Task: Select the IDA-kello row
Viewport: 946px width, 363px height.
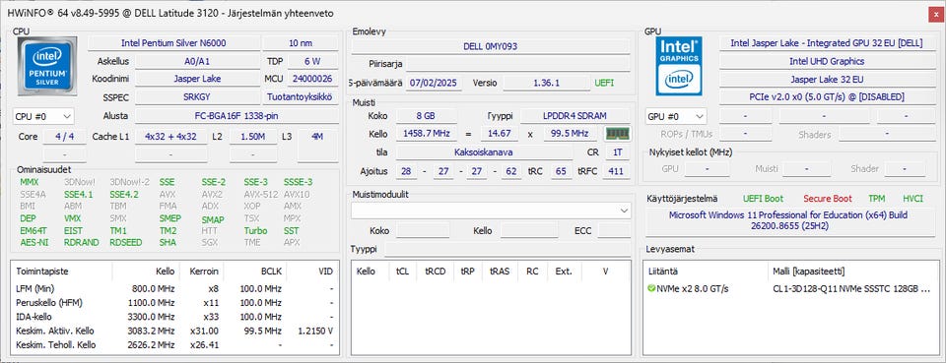Action: click(x=175, y=317)
